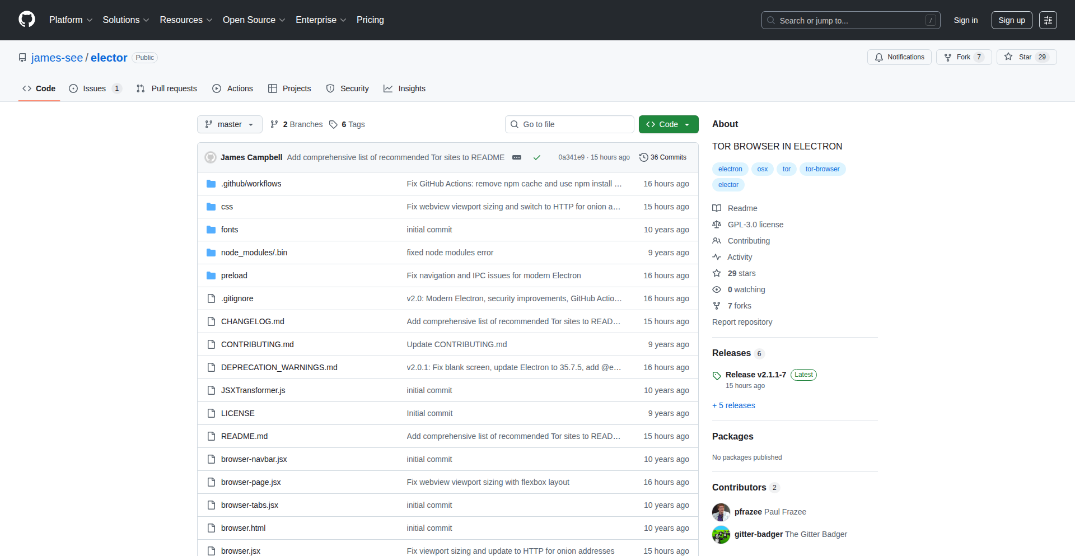Screen dimensions: 1075x556
Task: Open the CONTRIBUTING.md file
Action: [x=258, y=344]
